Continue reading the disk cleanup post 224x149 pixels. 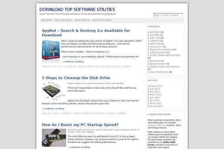(53, 108)
